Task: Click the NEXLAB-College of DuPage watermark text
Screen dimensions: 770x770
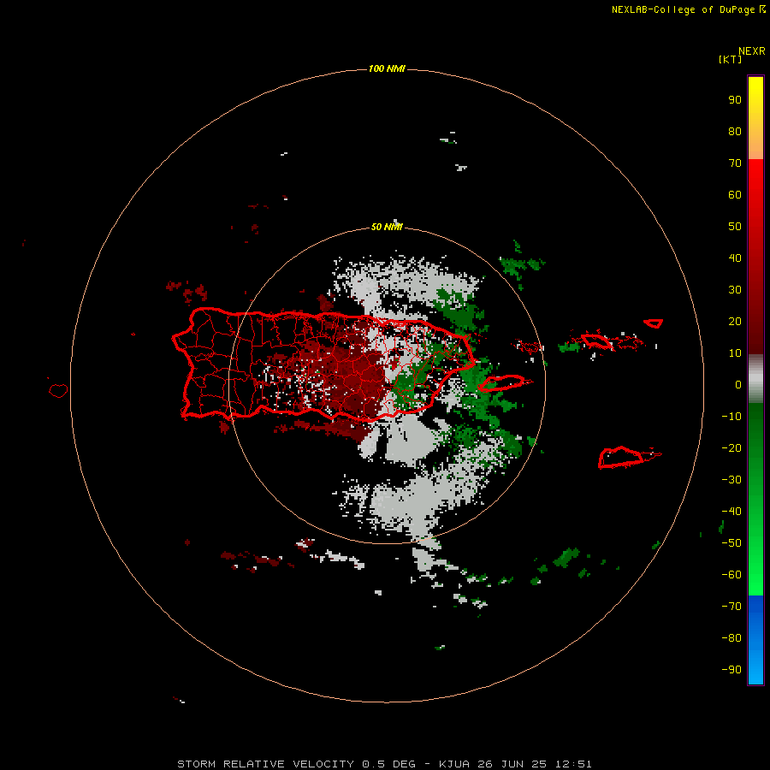Action: pyautogui.click(x=689, y=9)
